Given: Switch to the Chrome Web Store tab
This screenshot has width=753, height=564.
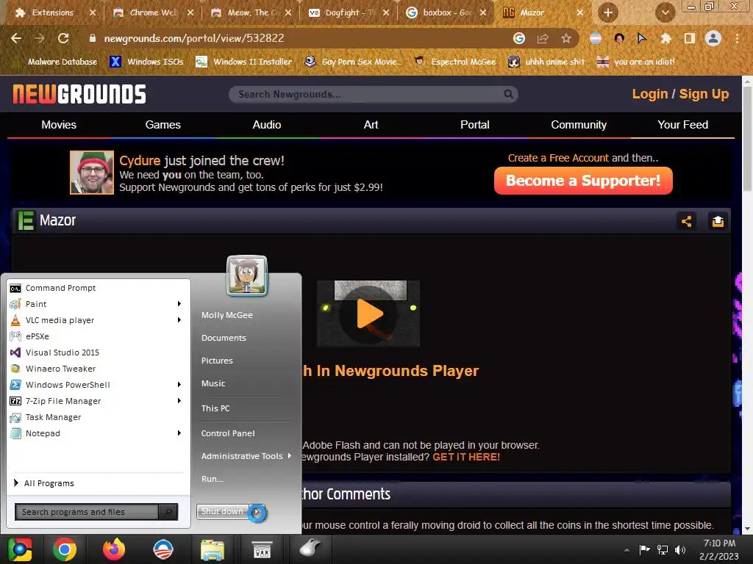Looking at the screenshot, I should click(153, 12).
